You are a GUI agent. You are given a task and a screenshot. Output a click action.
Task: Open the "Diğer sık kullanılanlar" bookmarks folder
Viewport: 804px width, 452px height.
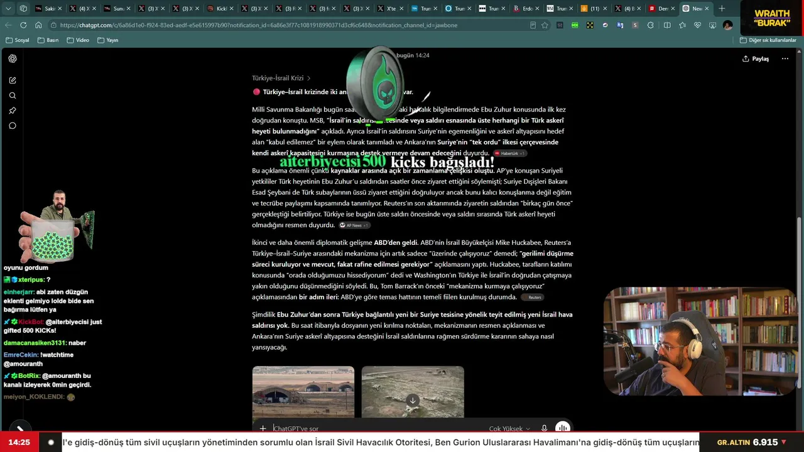768,40
